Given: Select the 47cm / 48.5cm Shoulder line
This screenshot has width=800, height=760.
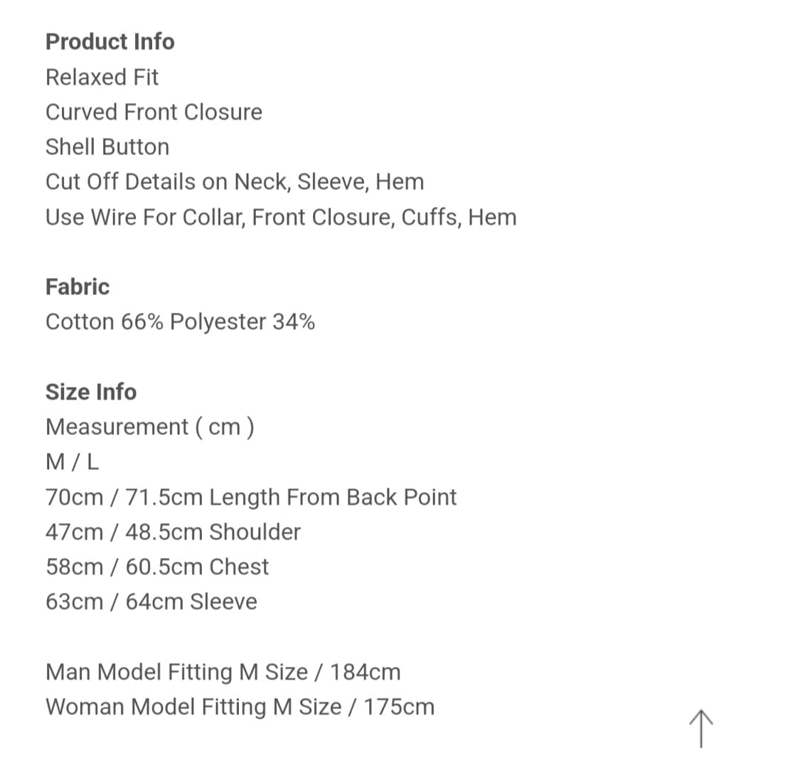Looking at the screenshot, I should coord(173,532).
